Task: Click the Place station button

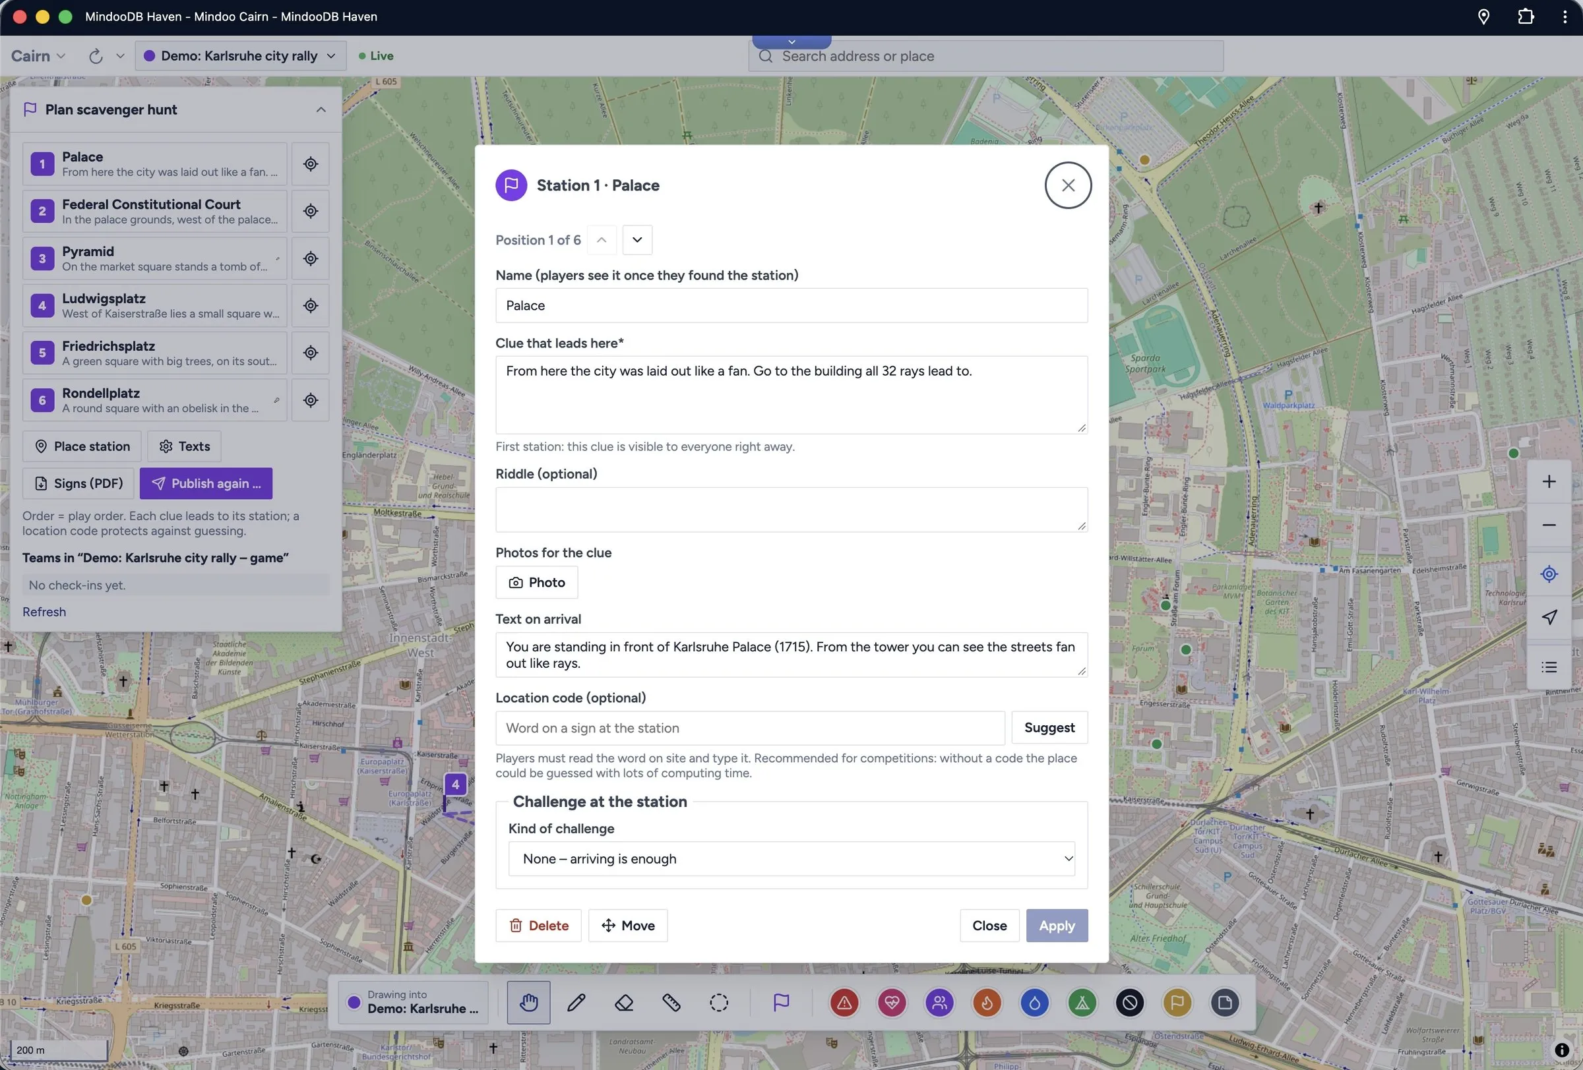Action: coord(82,446)
